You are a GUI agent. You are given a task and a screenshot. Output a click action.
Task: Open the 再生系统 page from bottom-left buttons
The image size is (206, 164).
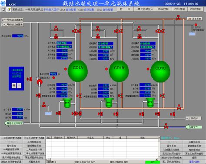pos(11,146)
